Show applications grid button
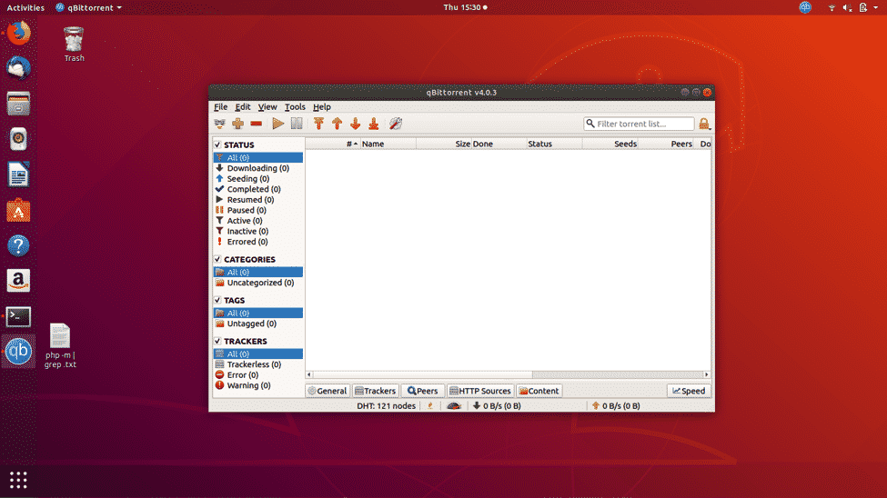887x498 pixels. pos(18,480)
